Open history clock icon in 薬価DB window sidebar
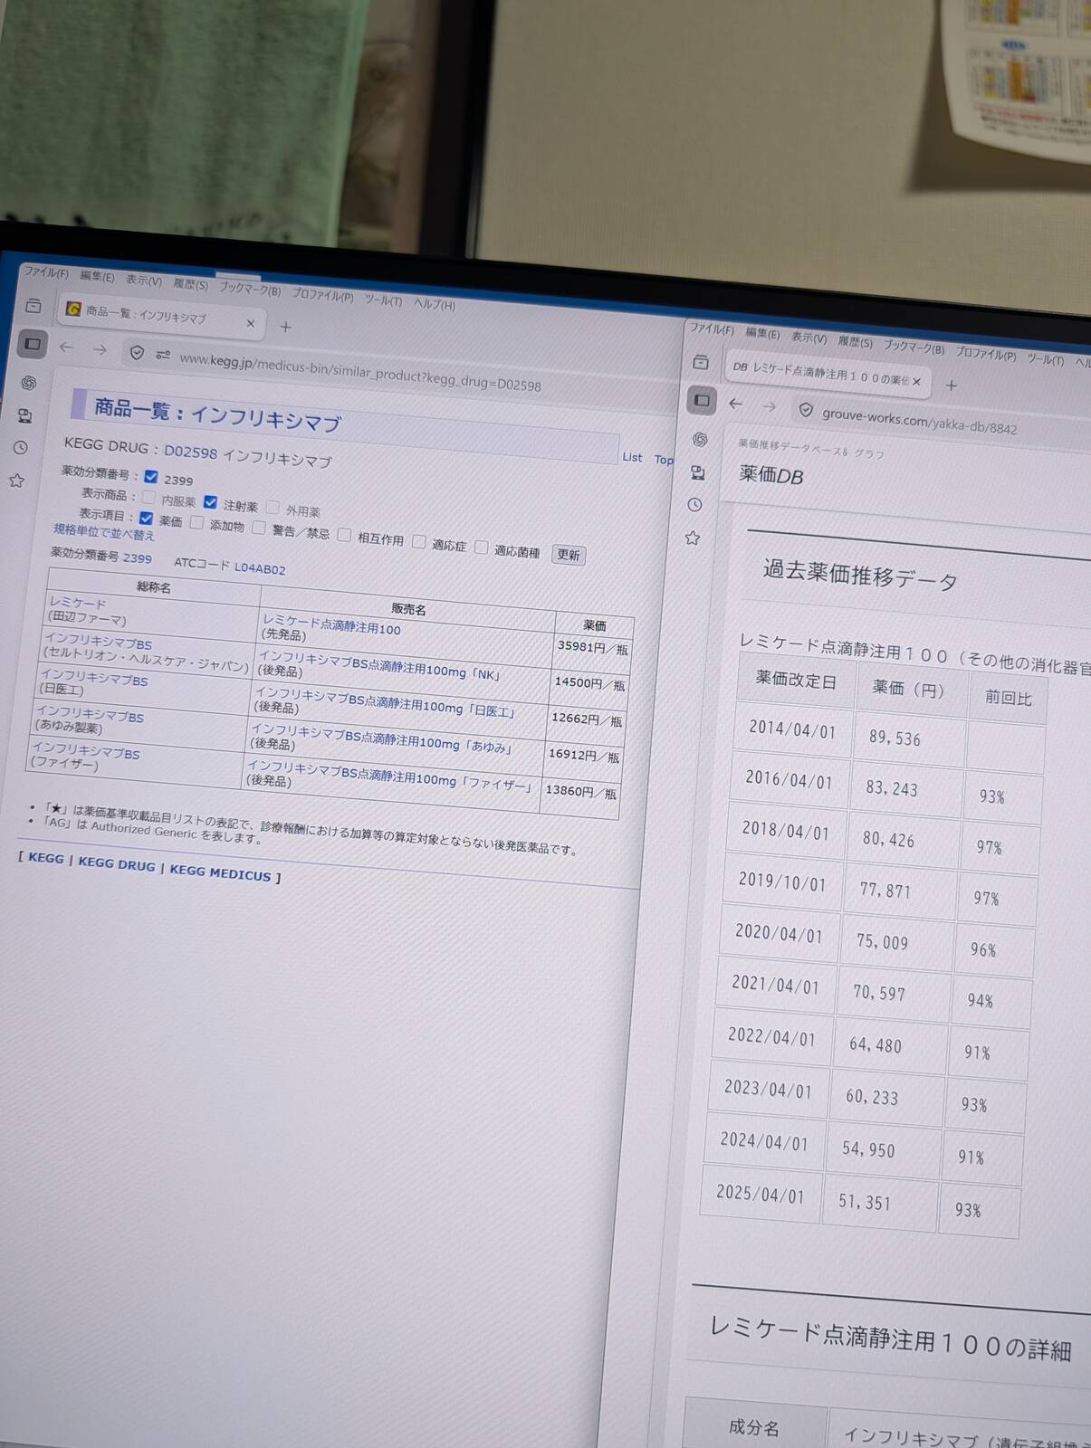The width and height of the screenshot is (1091, 1448). click(x=694, y=505)
